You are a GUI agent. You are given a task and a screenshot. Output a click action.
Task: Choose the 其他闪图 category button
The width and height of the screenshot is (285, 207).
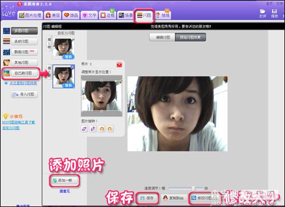(25, 63)
